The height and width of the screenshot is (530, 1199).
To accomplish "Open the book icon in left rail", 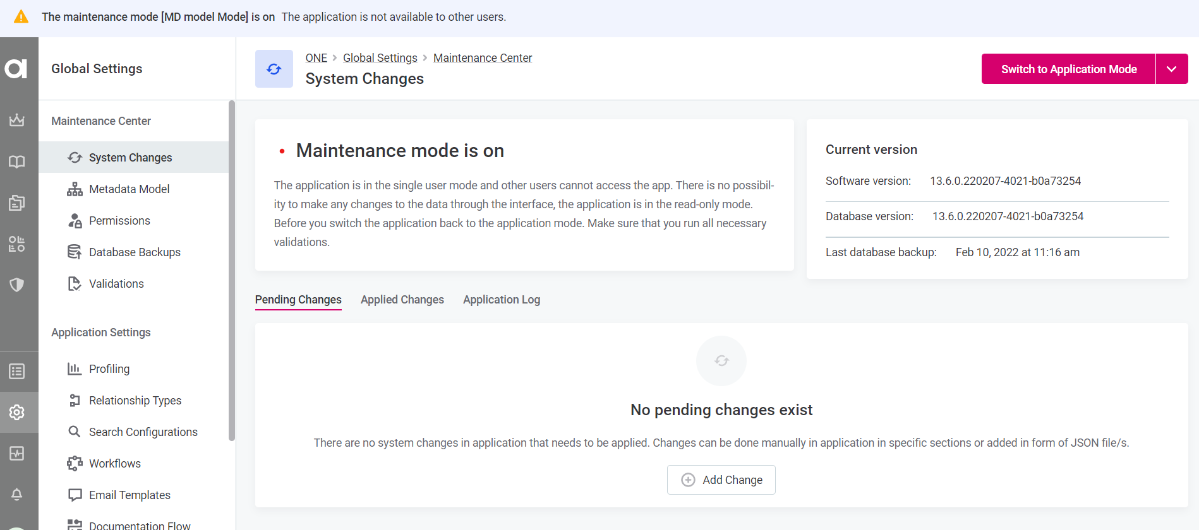I will (17, 162).
